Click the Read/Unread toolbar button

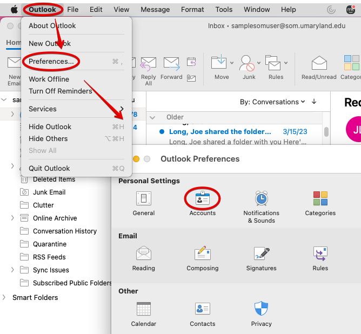click(x=319, y=66)
